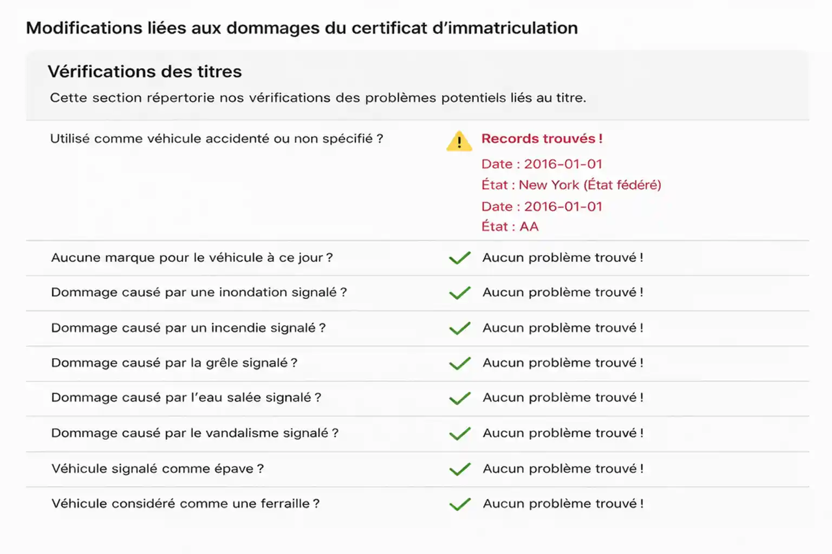Click green checkmark for ferraille row
Screen dimensions: 832x554
pyautogui.click(x=459, y=504)
